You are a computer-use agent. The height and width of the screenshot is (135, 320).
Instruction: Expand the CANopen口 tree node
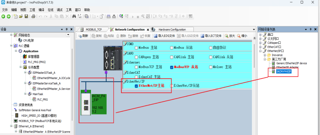pos(260,43)
